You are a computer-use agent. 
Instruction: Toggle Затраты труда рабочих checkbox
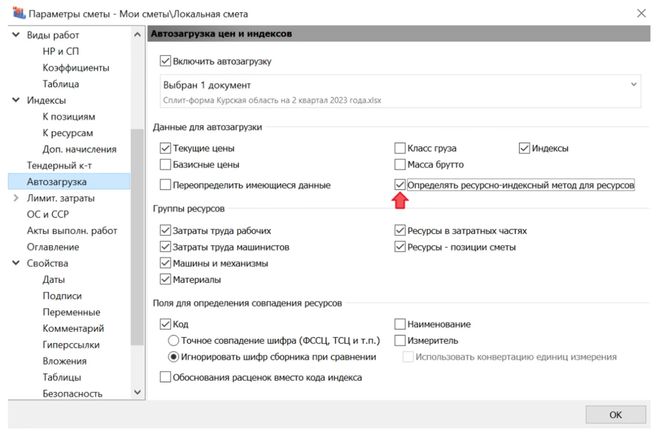(x=165, y=231)
